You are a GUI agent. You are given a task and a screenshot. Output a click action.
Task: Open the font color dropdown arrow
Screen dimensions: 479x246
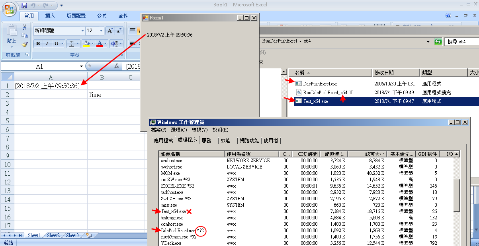(106, 44)
